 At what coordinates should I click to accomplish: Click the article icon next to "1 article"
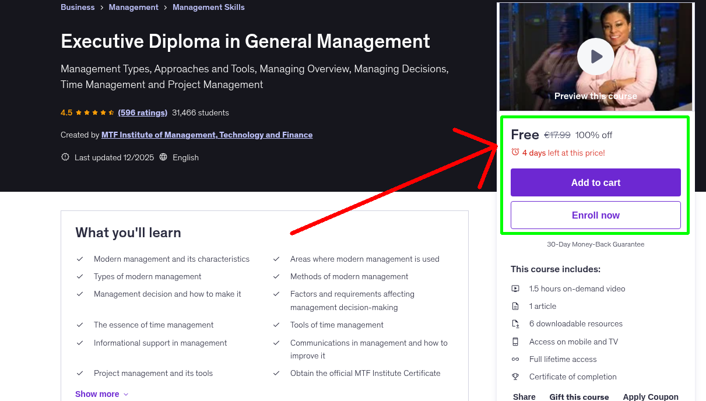pyautogui.click(x=515, y=306)
